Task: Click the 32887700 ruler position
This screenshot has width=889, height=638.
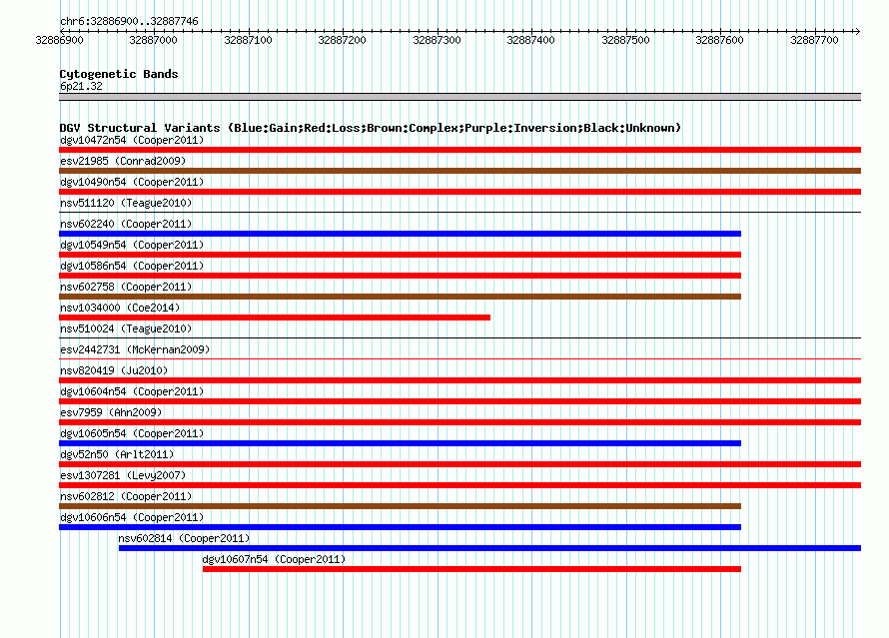Action: [814, 40]
